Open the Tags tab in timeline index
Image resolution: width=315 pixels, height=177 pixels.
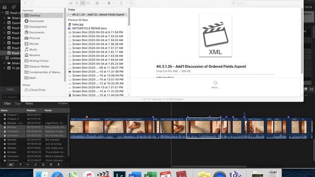[x=18, y=104]
